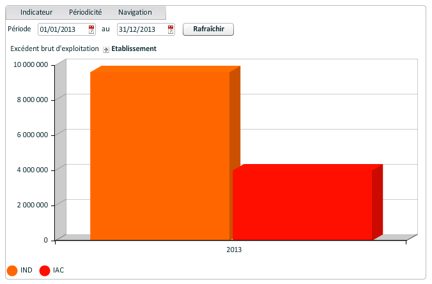Click the 2013 x-axis label
The width and height of the screenshot is (432, 284).
pyautogui.click(x=234, y=250)
